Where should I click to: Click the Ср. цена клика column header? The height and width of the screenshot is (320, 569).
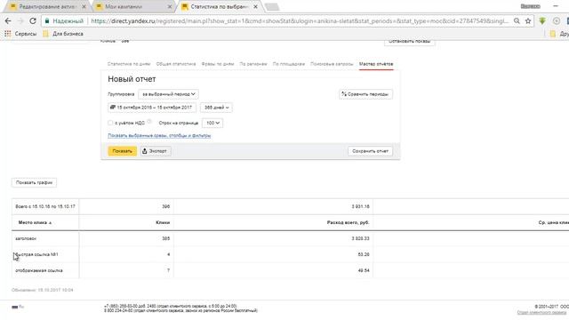pyautogui.click(x=553, y=222)
